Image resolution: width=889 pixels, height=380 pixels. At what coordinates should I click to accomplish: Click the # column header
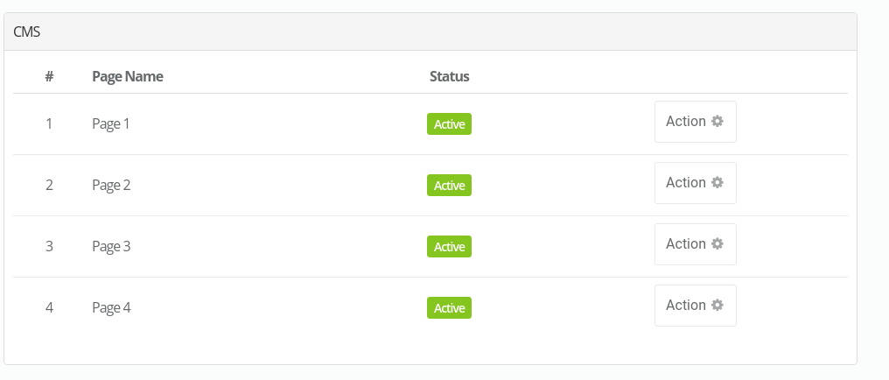(49, 76)
